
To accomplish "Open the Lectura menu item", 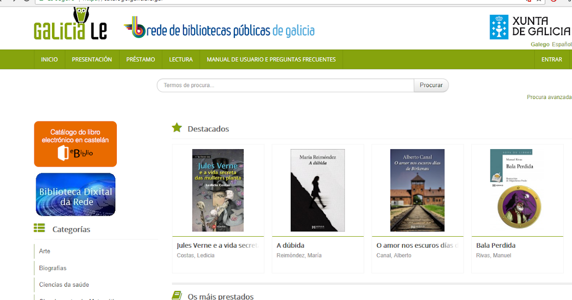I will tap(181, 60).
